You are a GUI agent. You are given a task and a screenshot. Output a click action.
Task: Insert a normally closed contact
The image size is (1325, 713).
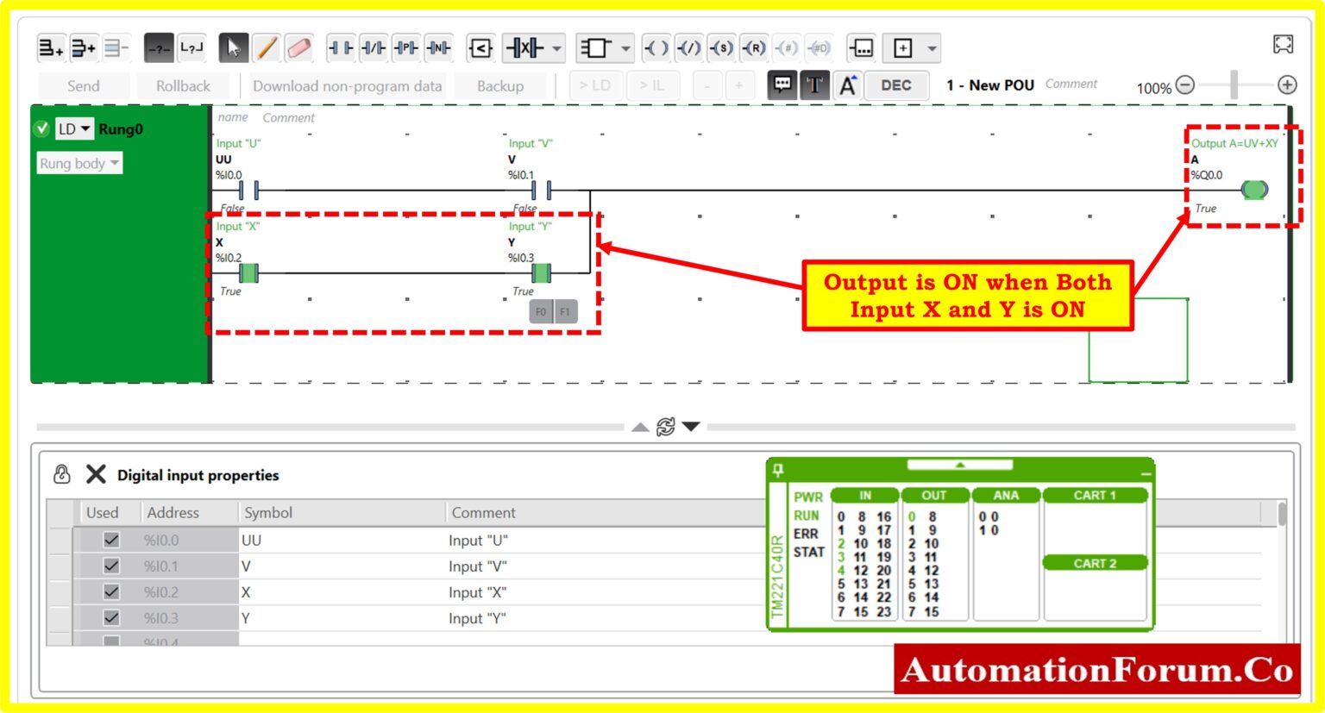(x=371, y=48)
